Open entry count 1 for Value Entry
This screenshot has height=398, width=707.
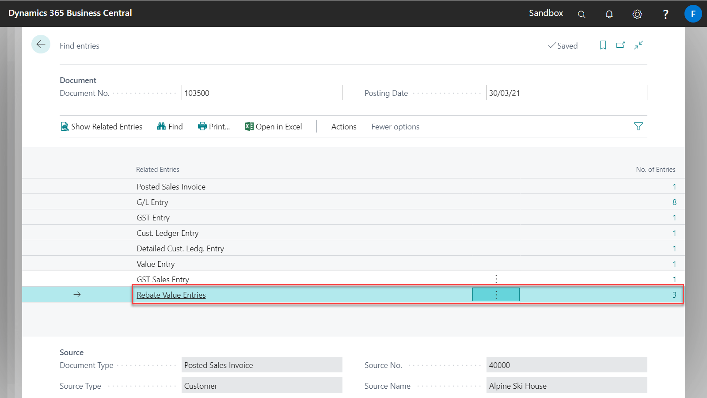(x=674, y=264)
